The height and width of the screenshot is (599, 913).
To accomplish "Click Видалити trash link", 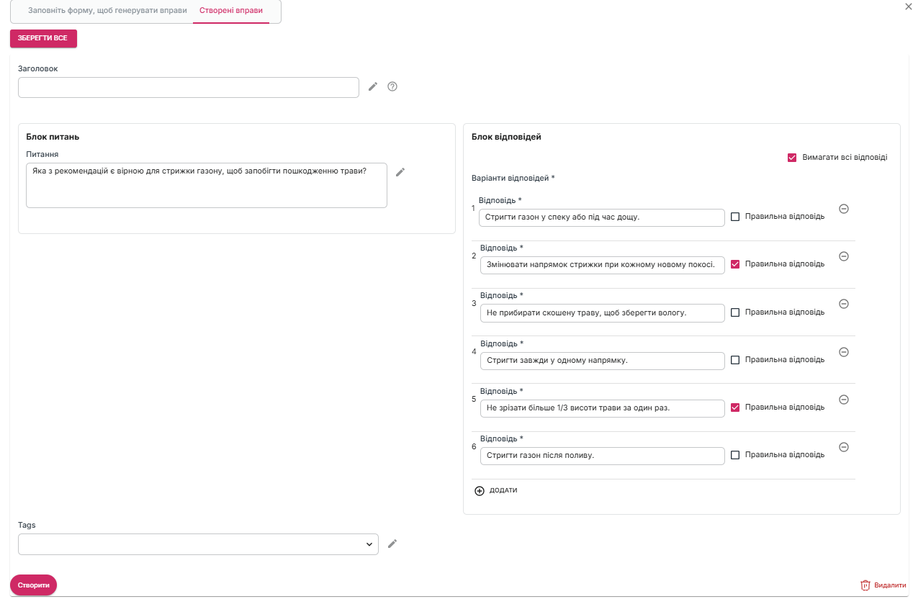I will click(883, 585).
